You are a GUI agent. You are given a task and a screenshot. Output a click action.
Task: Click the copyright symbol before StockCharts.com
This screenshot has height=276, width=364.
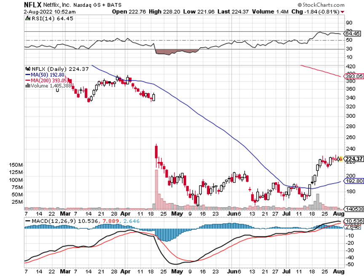[x=300, y=5]
